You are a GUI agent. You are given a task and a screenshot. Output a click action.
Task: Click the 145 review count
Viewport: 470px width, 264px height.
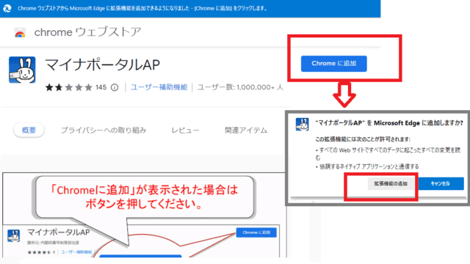[x=101, y=87]
